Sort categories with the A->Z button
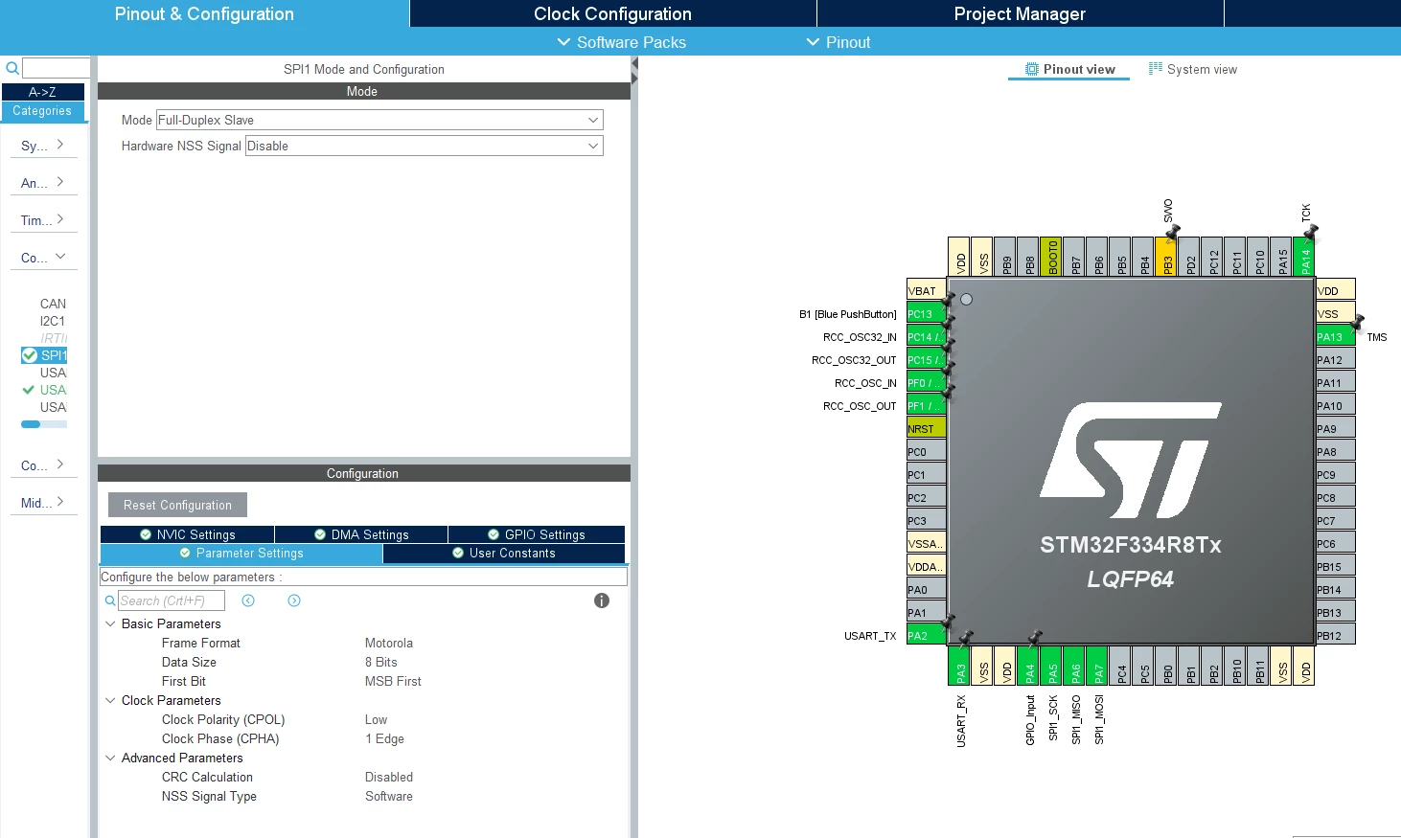The height and width of the screenshot is (838, 1401). click(x=42, y=92)
